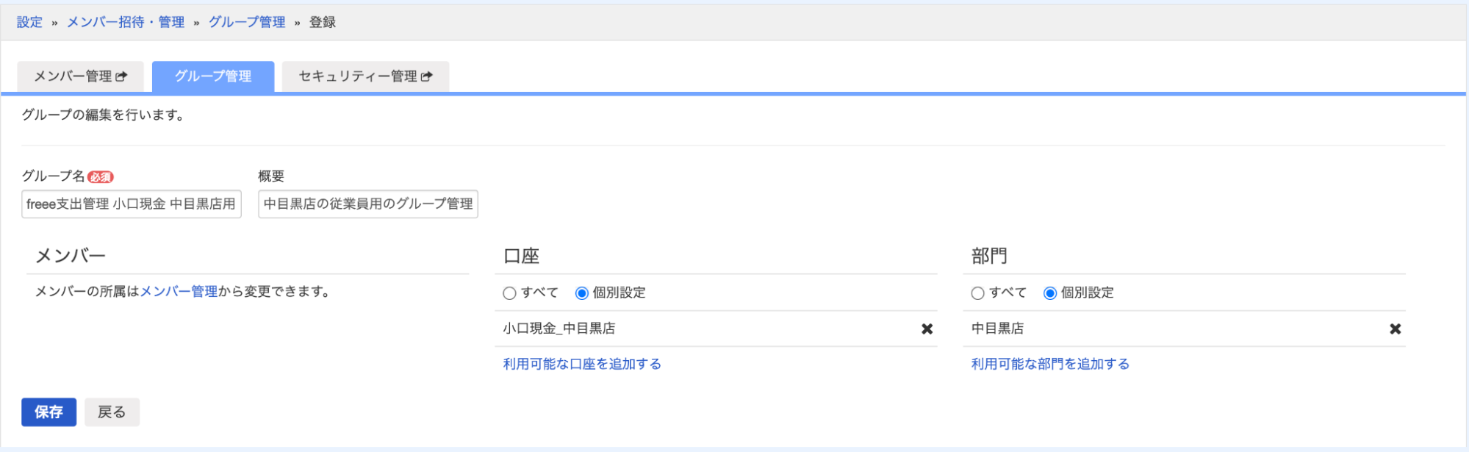The height and width of the screenshot is (452, 1469).
Task: Select 個別設定 radio under 部門
Action: click(1050, 293)
